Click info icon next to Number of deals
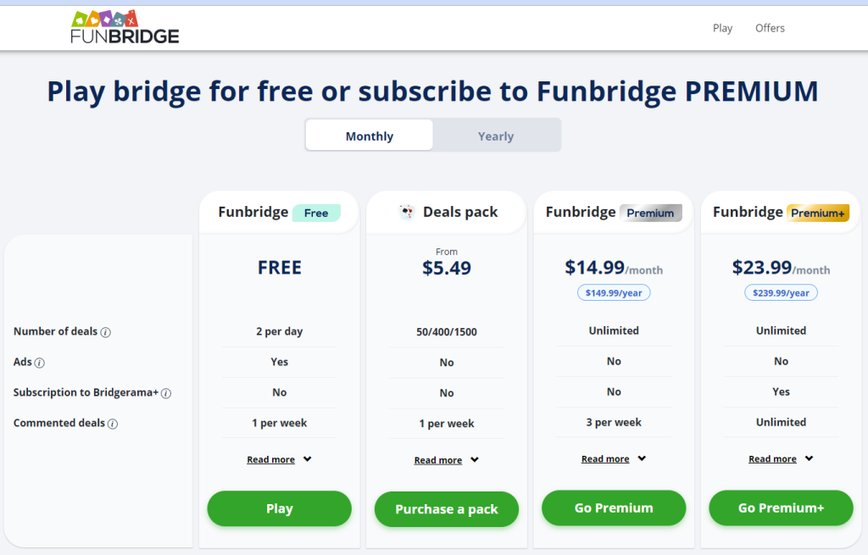Image resolution: width=868 pixels, height=555 pixels. tap(106, 332)
